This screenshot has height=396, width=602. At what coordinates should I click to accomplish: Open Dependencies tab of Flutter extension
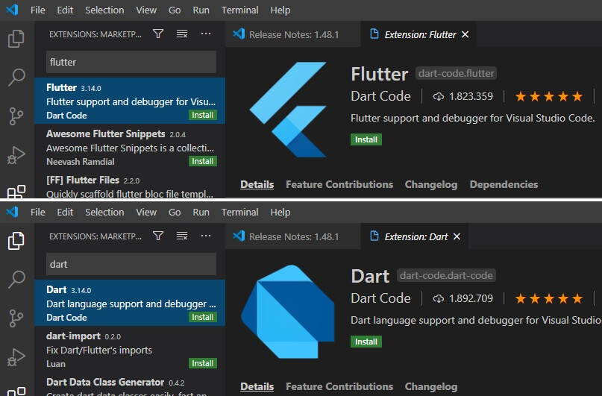(x=504, y=184)
